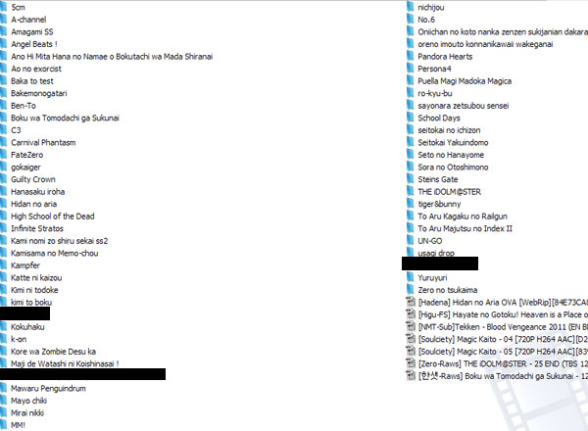
Task: Select the THE iDOLM@STER folder name
Action: point(449,192)
